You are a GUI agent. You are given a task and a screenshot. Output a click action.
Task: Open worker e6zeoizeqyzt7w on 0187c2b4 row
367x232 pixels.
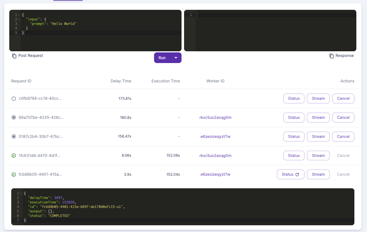point(215,137)
